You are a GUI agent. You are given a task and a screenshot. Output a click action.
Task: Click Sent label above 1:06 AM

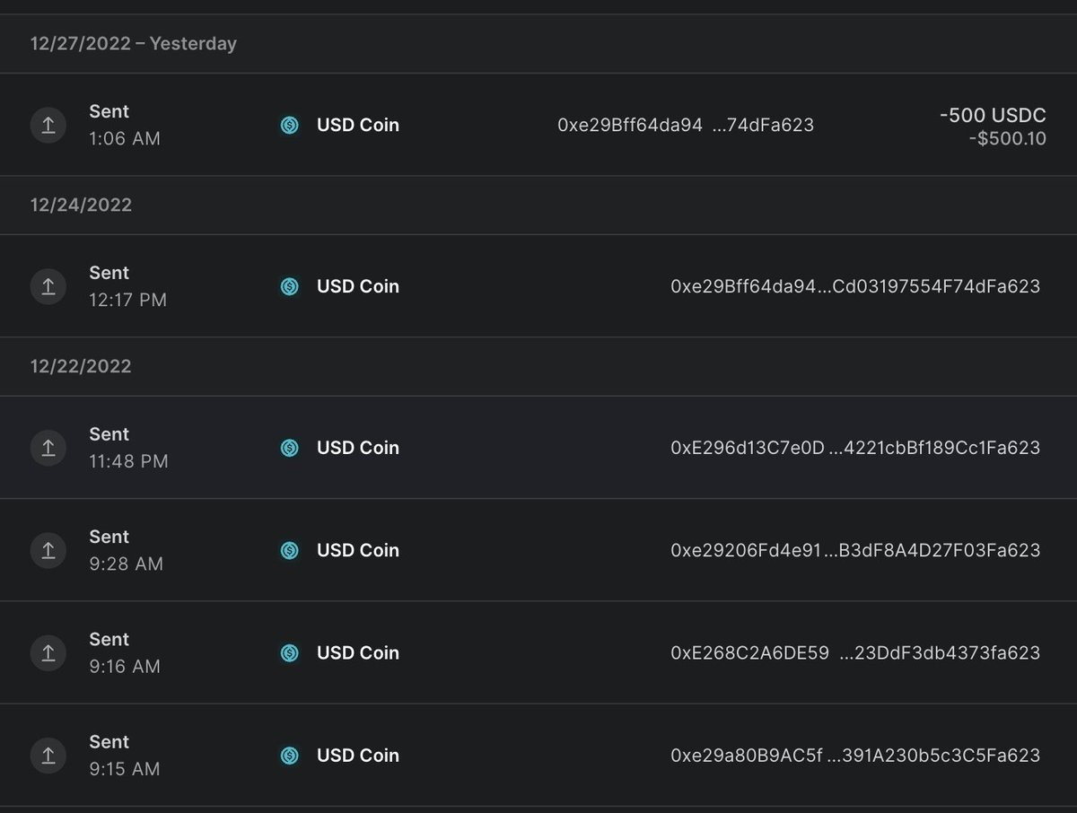(x=109, y=111)
